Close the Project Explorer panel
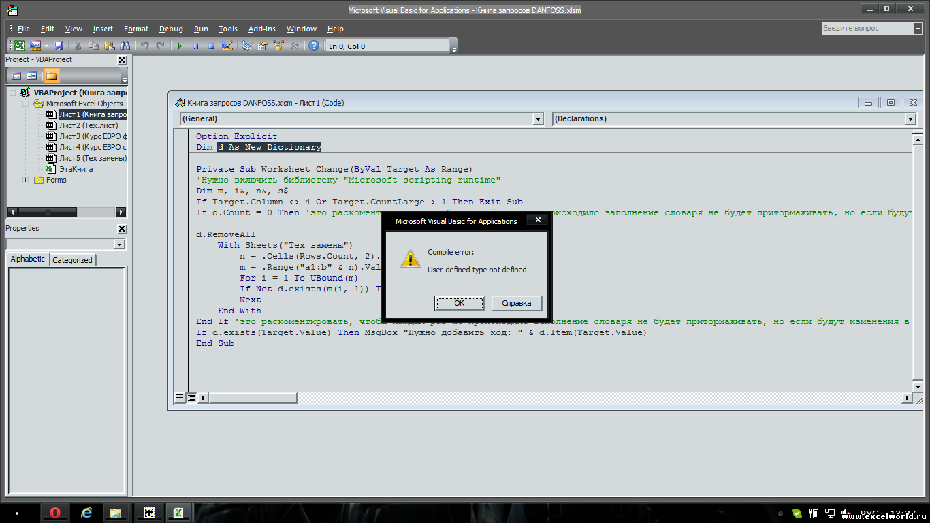This screenshot has width=930, height=523. (122, 60)
